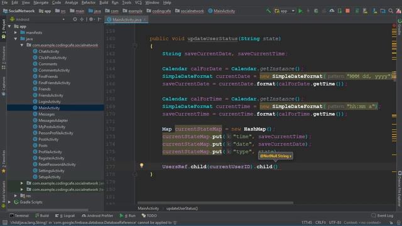Click inside child() parentheses on line 177

[x=276, y=166]
